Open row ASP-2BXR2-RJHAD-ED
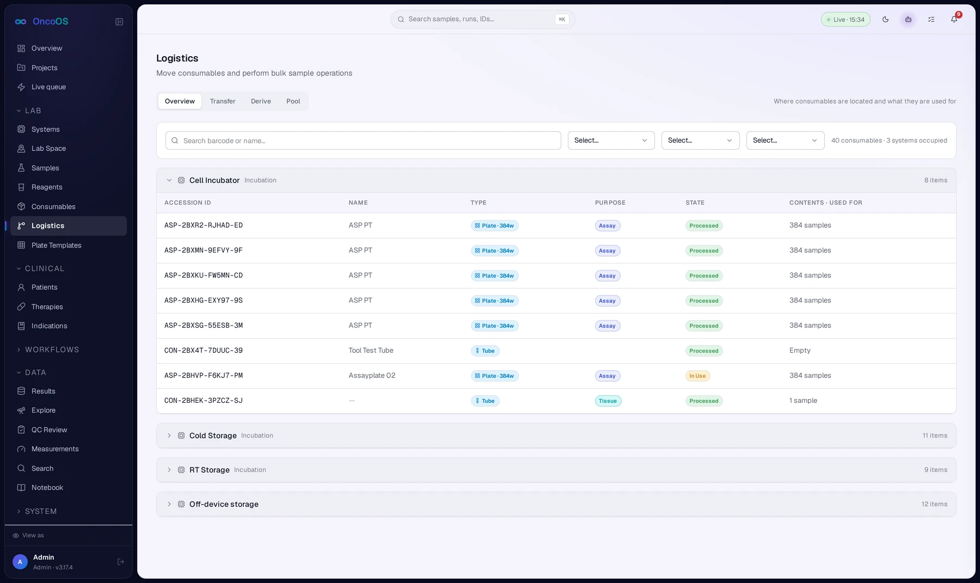Screen dimensions: 980x583 click(556, 225)
